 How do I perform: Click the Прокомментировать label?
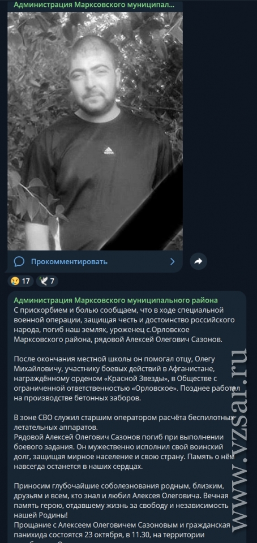click(69, 262)
